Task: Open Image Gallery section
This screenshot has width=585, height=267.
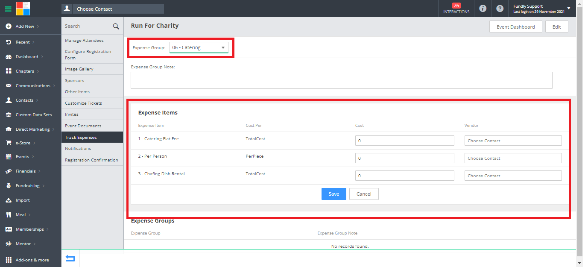Action: (x=92, y=69)
